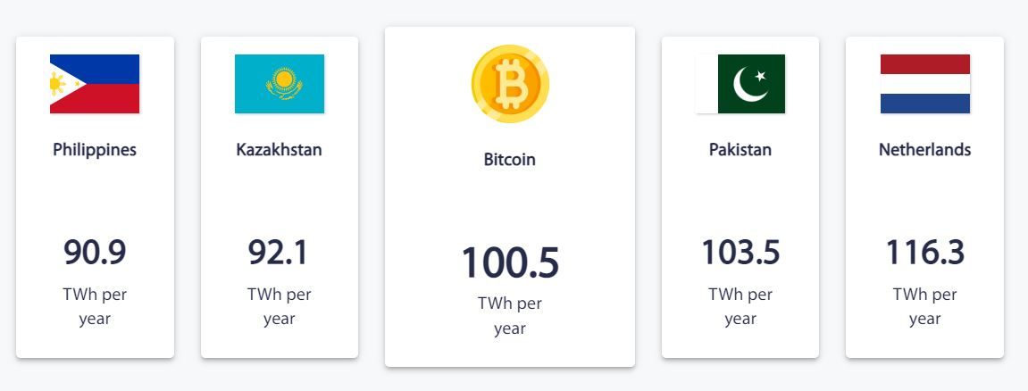Click TWh per year under 92.1
1028x391 pixels.
280,306
